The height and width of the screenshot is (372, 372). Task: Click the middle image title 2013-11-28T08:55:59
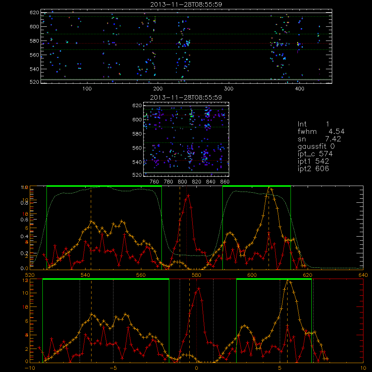click(x=186, y=97)
